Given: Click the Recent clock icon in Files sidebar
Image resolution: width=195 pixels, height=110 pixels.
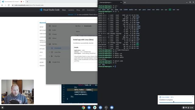Looking at the screenshot, I should point(50,26).
